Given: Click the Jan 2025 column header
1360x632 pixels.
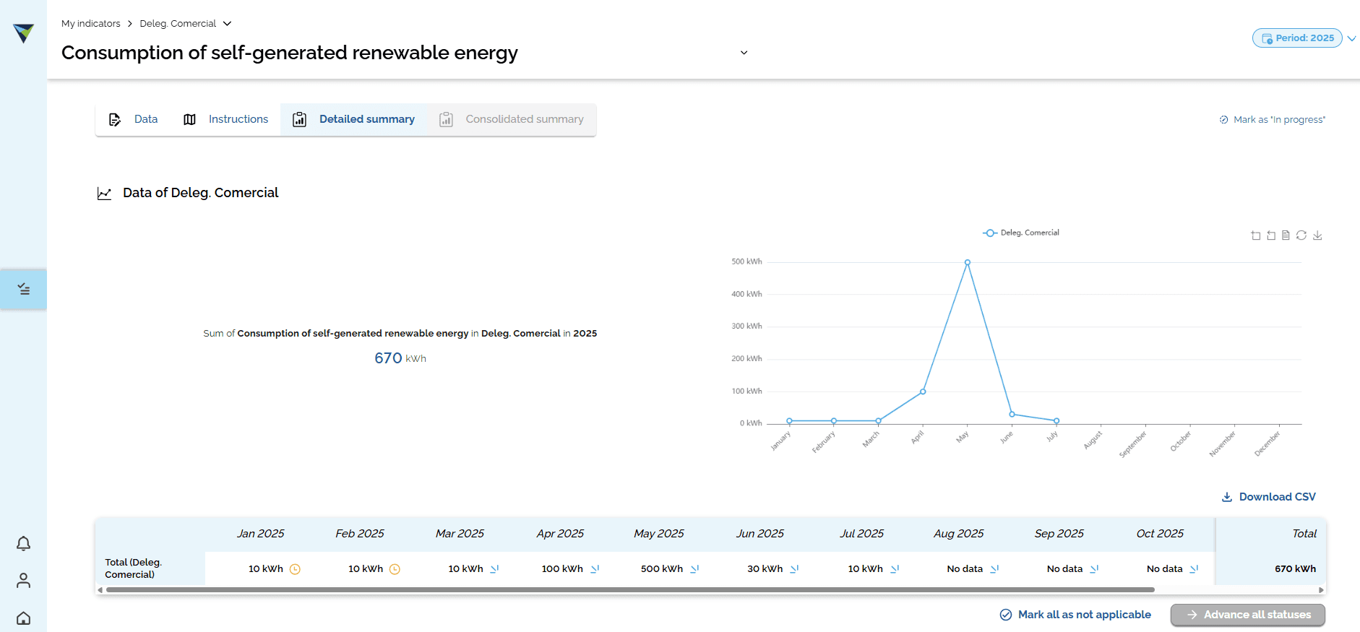Looking at the screenshot, I should click(x=260, y=534).
